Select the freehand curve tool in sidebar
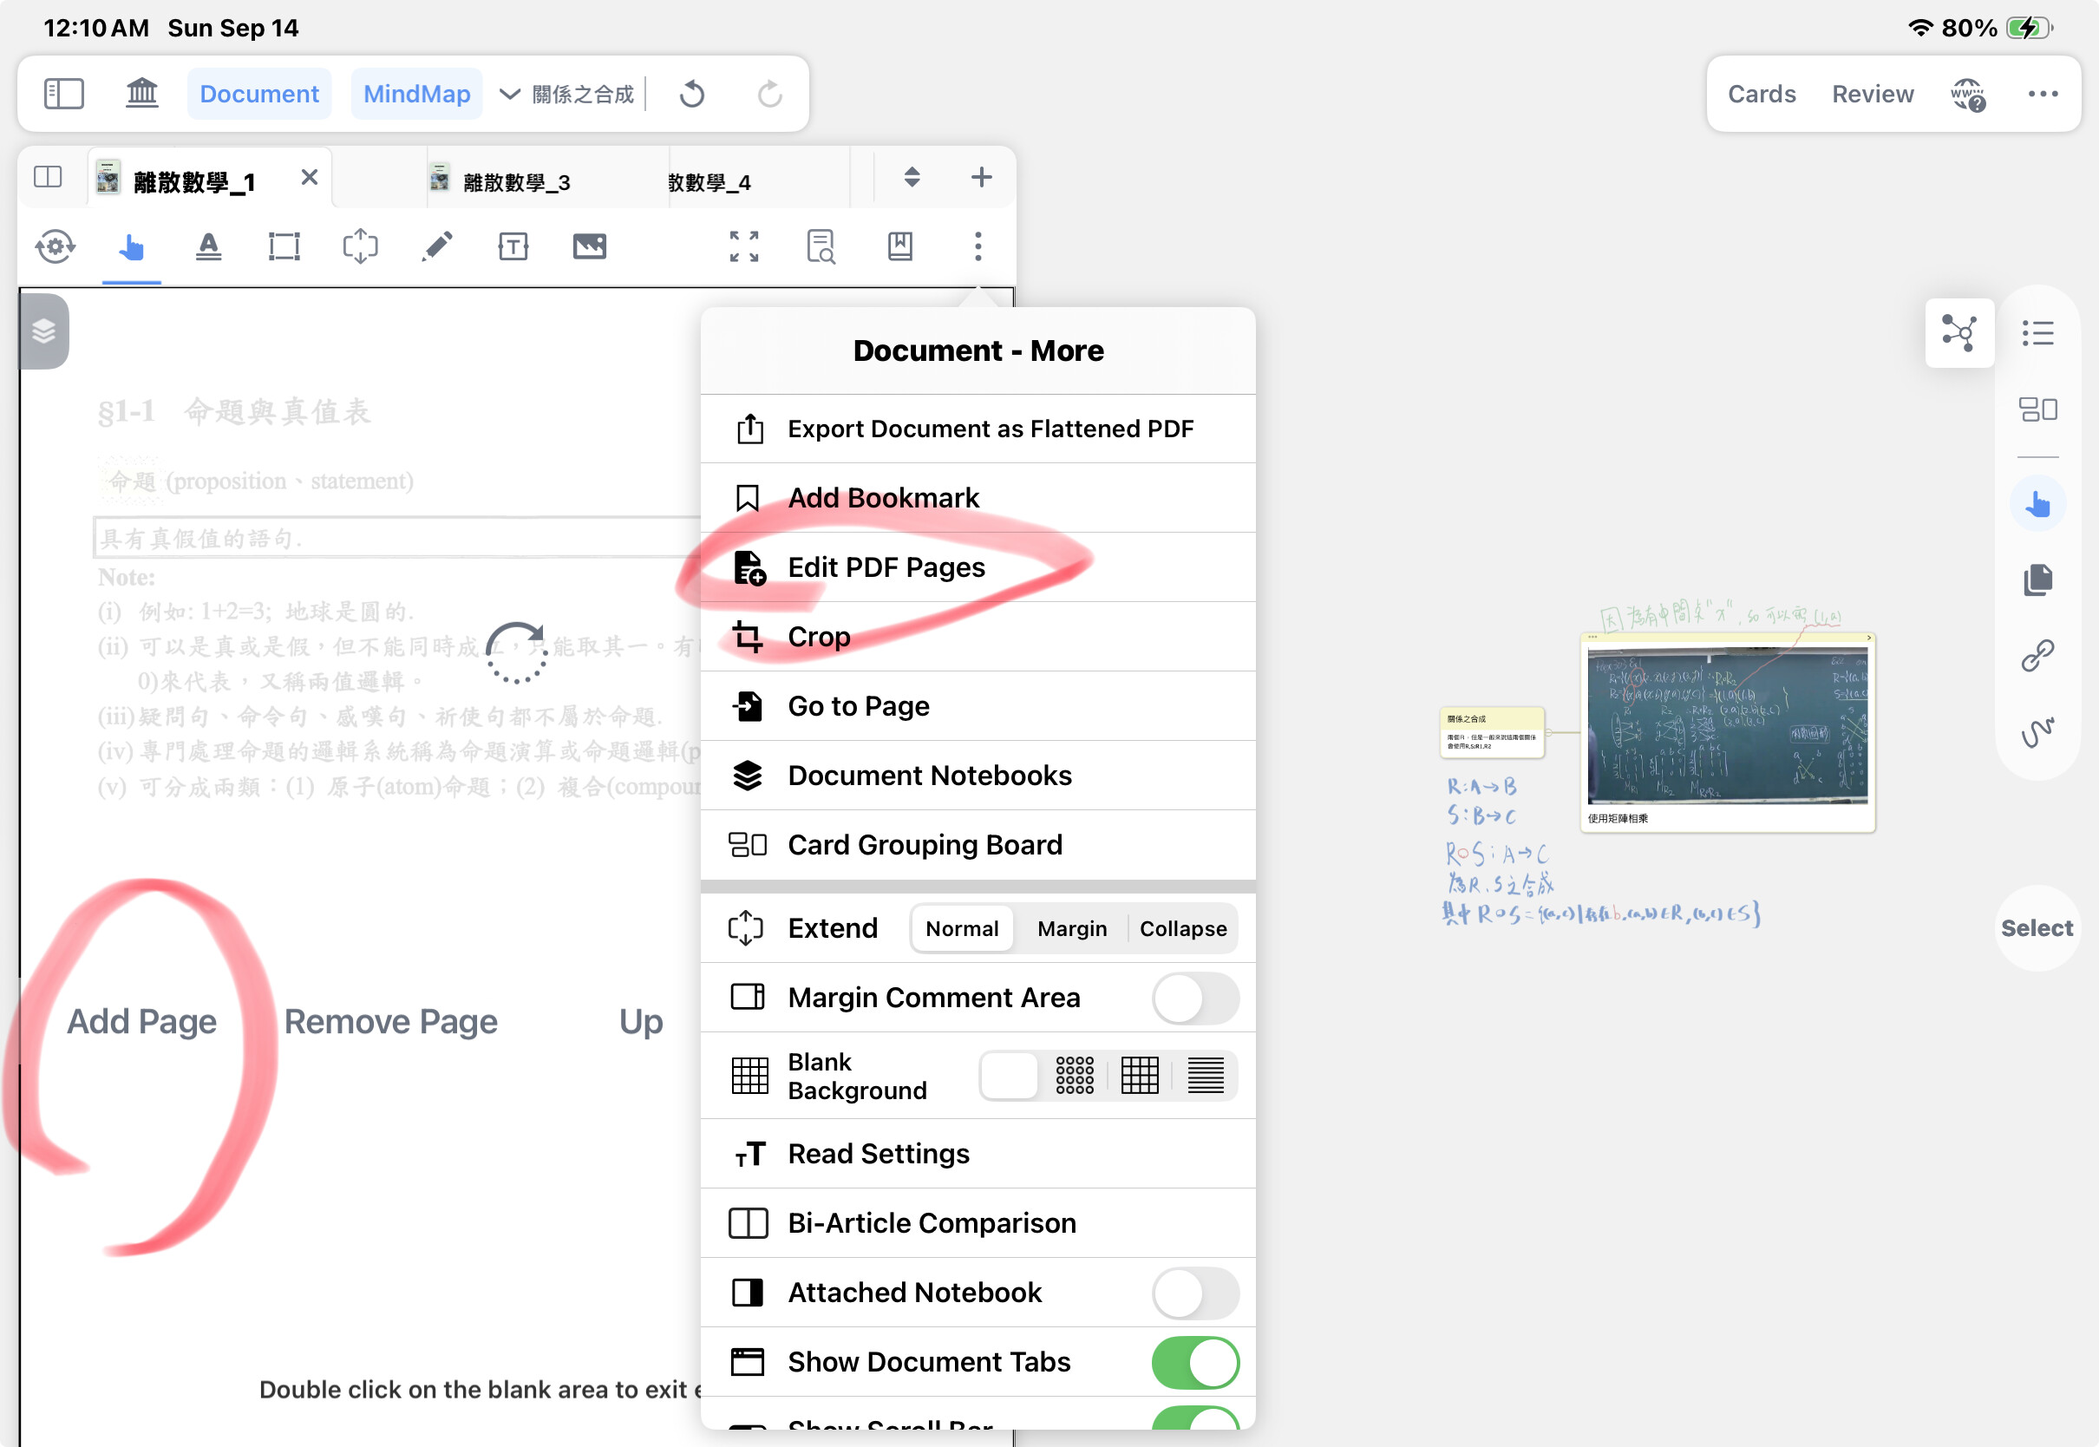This screenshot has height=1447, width=2099. coord(2038,731)
